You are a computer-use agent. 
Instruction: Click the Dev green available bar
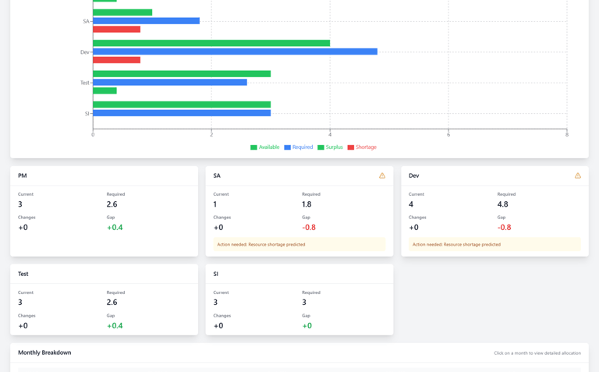211,43
